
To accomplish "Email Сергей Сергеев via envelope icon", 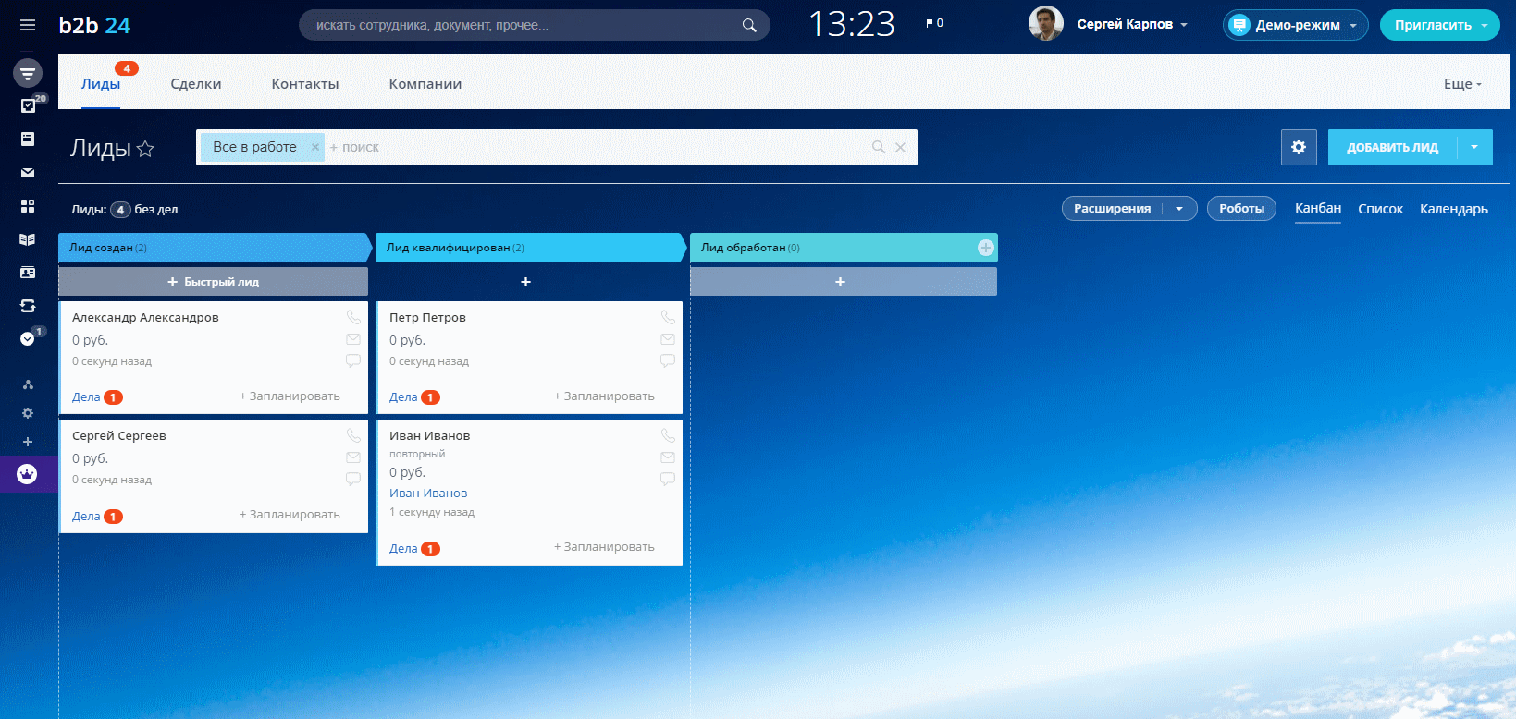I will [x=353, y=457].
